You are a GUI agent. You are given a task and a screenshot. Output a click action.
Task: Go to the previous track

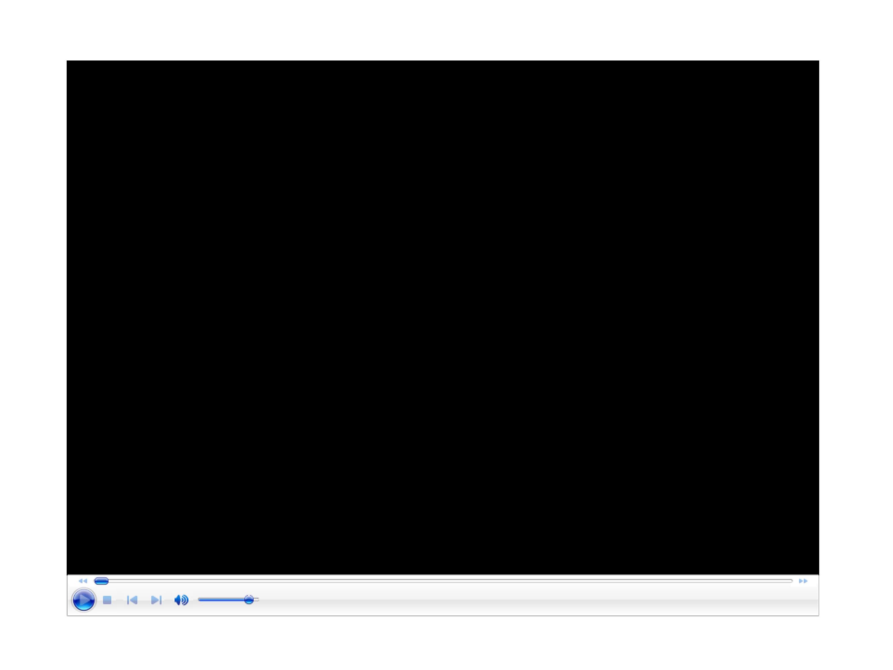point(132,600)
